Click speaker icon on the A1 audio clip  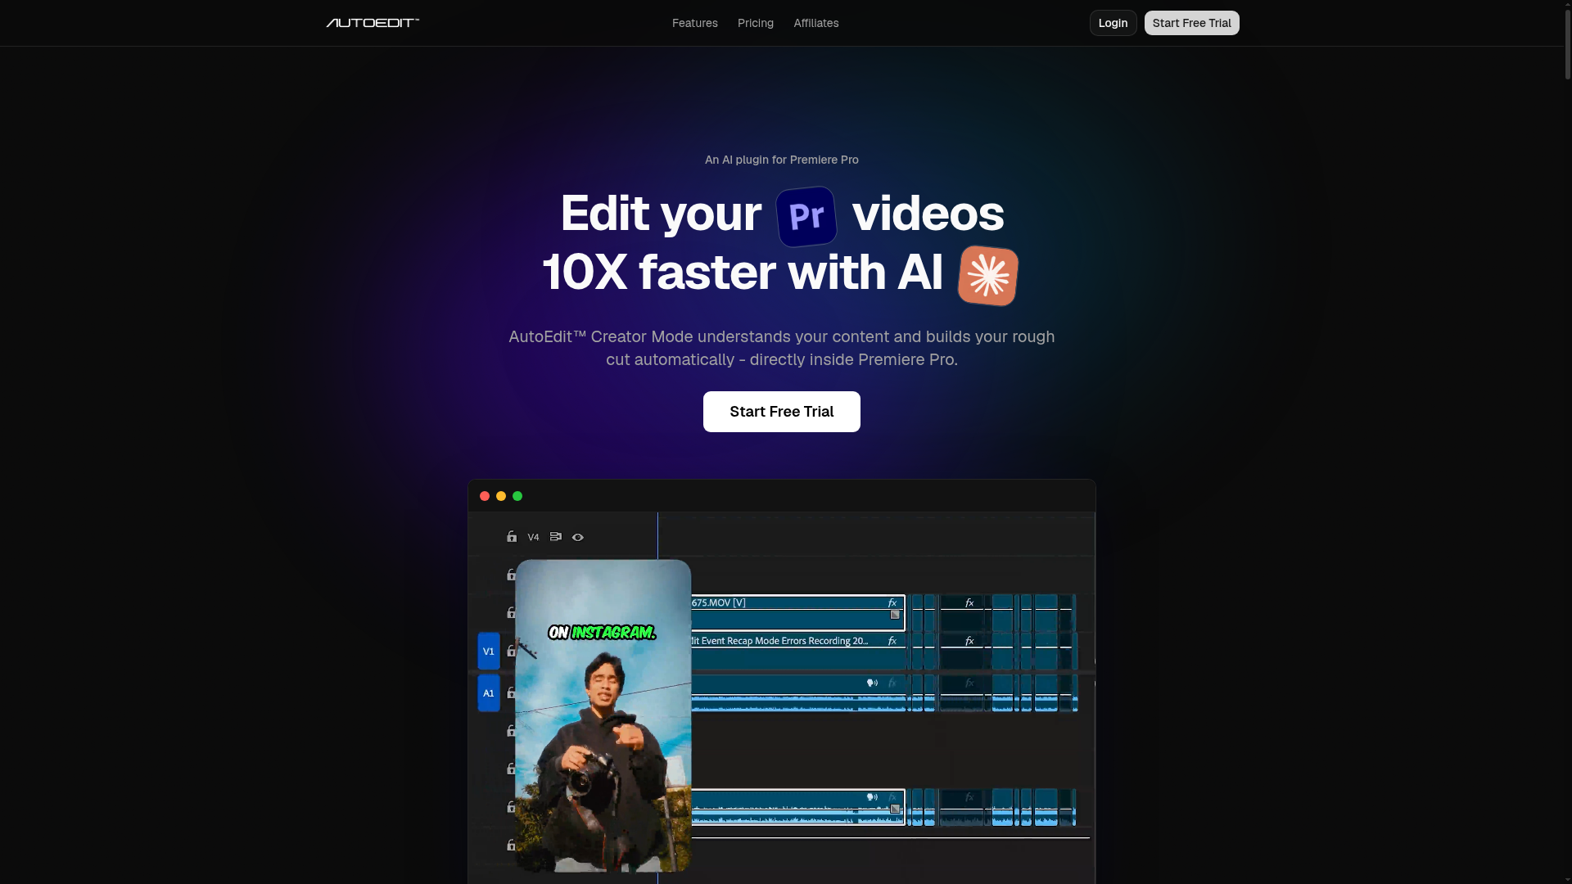[x=873, y=683]
